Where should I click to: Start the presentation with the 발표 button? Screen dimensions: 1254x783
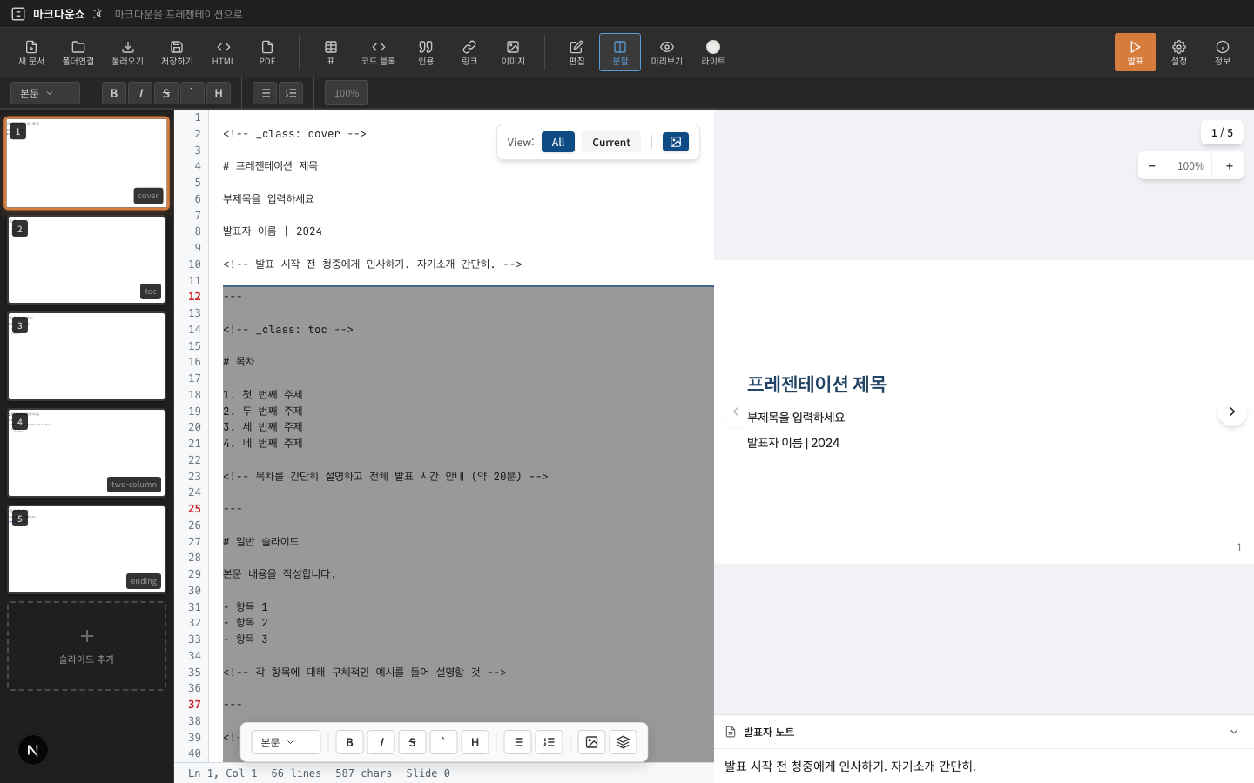[1135, 52]
